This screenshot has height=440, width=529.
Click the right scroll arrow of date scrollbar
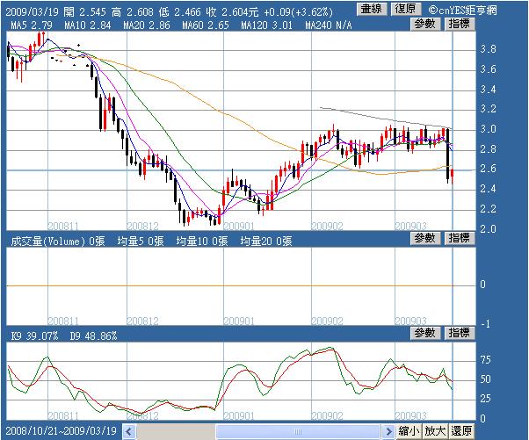pyautogui.click(x=388, y=431)
